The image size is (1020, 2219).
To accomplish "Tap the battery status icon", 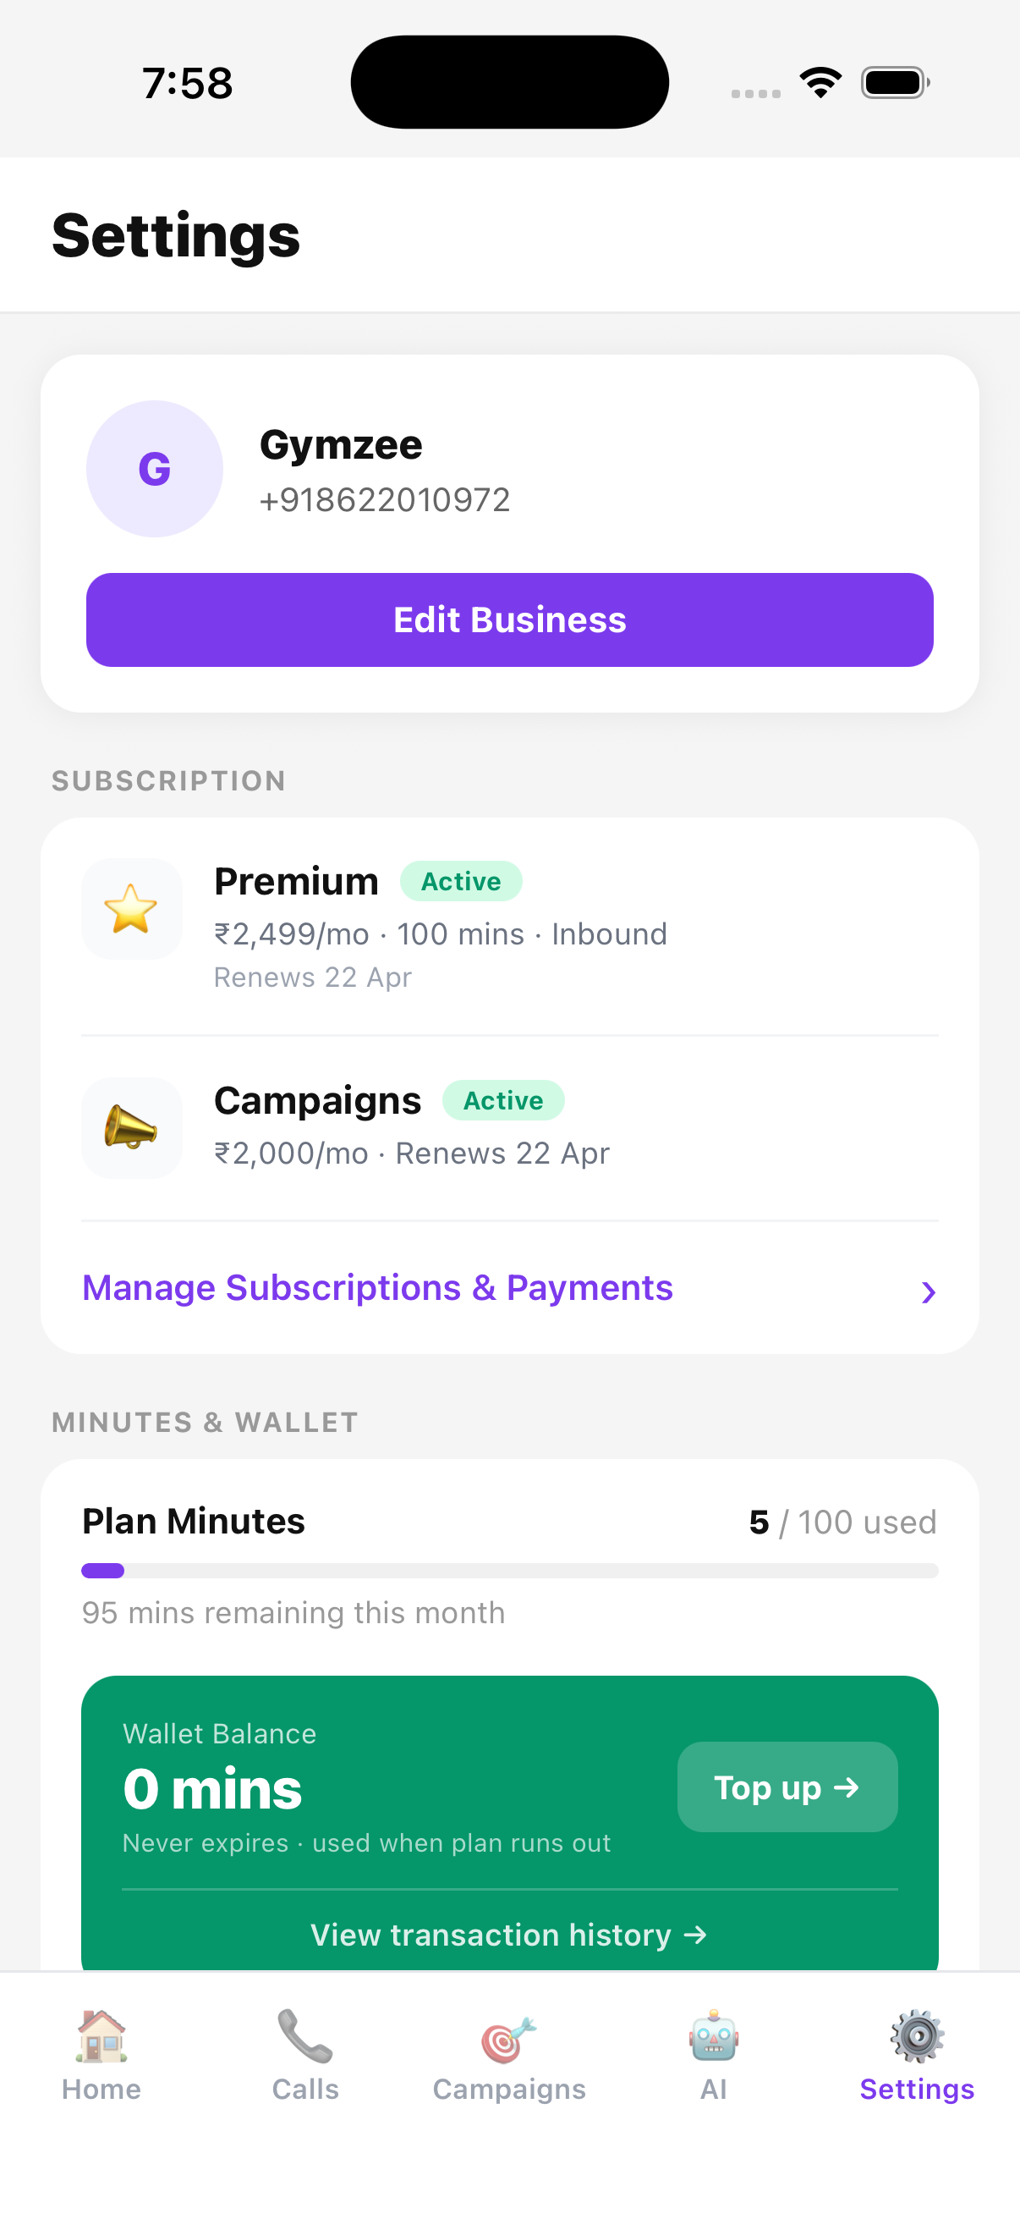I will click(894, 83).
